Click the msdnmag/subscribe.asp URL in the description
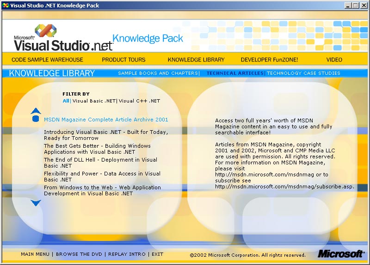The height and width of the screenshot is (265, 370). click(x=284, y=187)
